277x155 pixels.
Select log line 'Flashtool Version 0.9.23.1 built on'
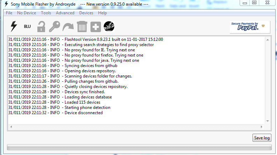coord(86,39)
